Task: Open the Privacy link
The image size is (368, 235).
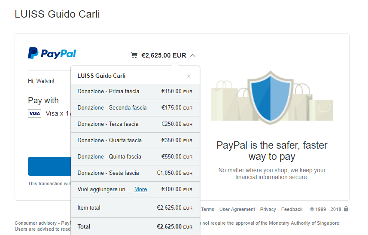Action: (x=268, y=209)
